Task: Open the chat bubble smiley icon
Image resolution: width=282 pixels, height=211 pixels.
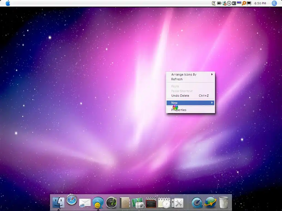Action: [98, 202]
